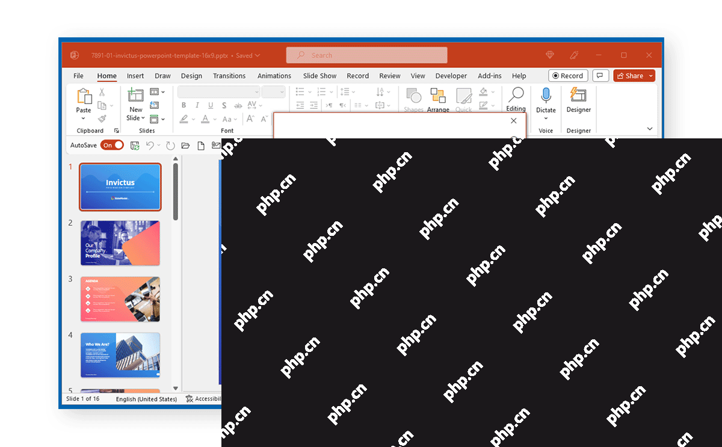
Task: Increase the list indent level
Action: coord(313,105)
